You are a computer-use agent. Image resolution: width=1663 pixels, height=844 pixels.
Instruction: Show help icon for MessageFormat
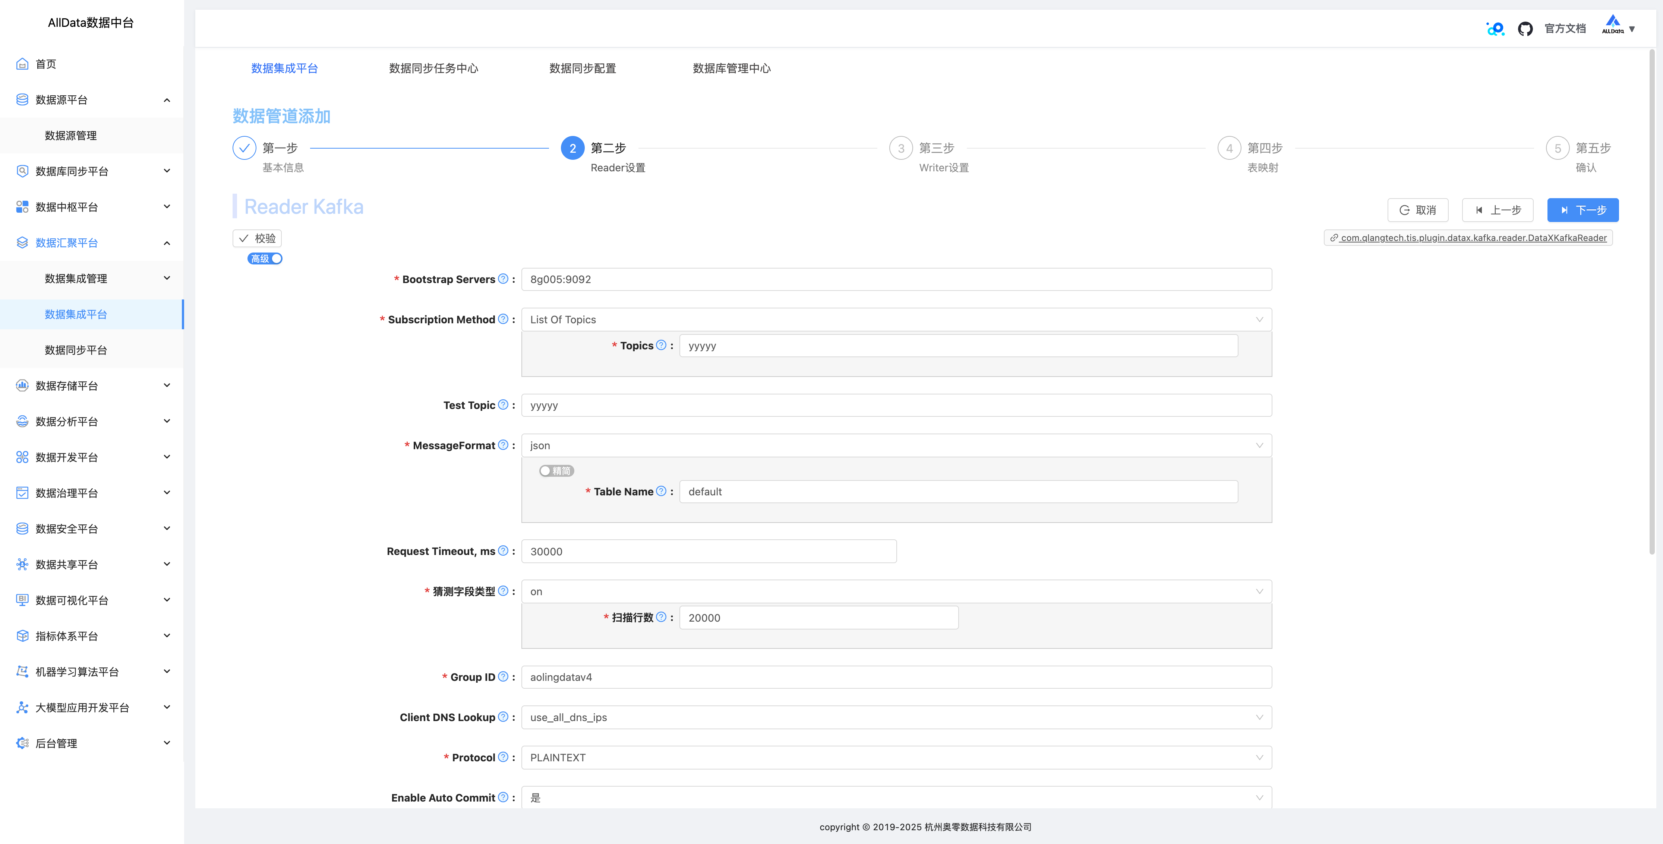pyautogui.click(x=503, y=445)
